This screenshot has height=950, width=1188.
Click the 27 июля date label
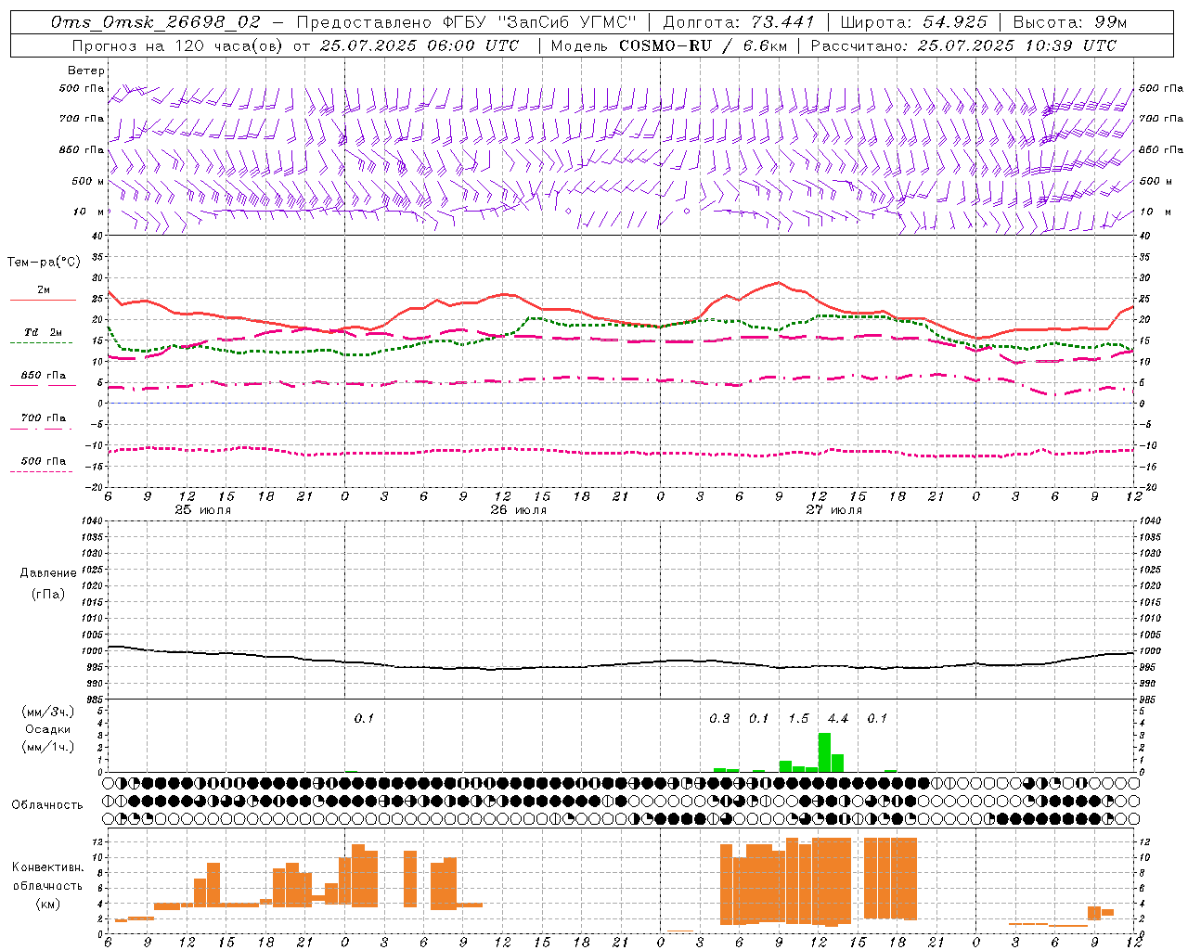coord(833,510)
